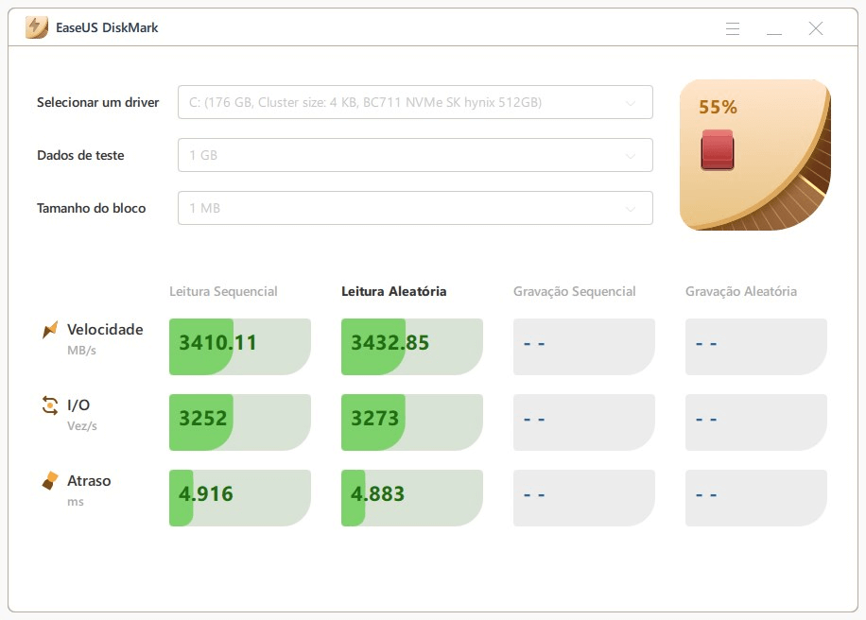Click the empty Gravação Sequencial I/O cell
The width and height of the screenshot is (866, 620).
[x=584, y=422]
